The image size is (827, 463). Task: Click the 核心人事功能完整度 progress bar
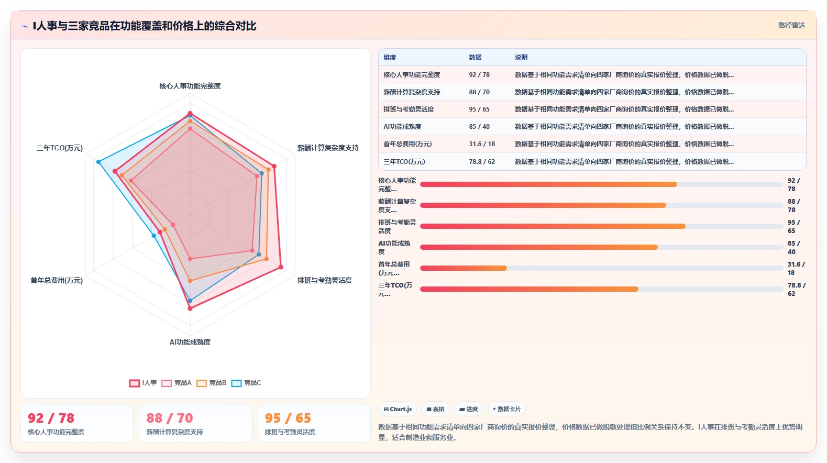[601, 184]
